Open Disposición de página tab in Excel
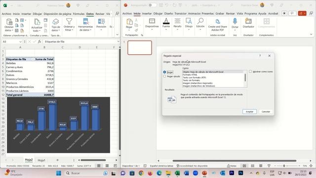 pyautogui.click(x=57, y=14)
